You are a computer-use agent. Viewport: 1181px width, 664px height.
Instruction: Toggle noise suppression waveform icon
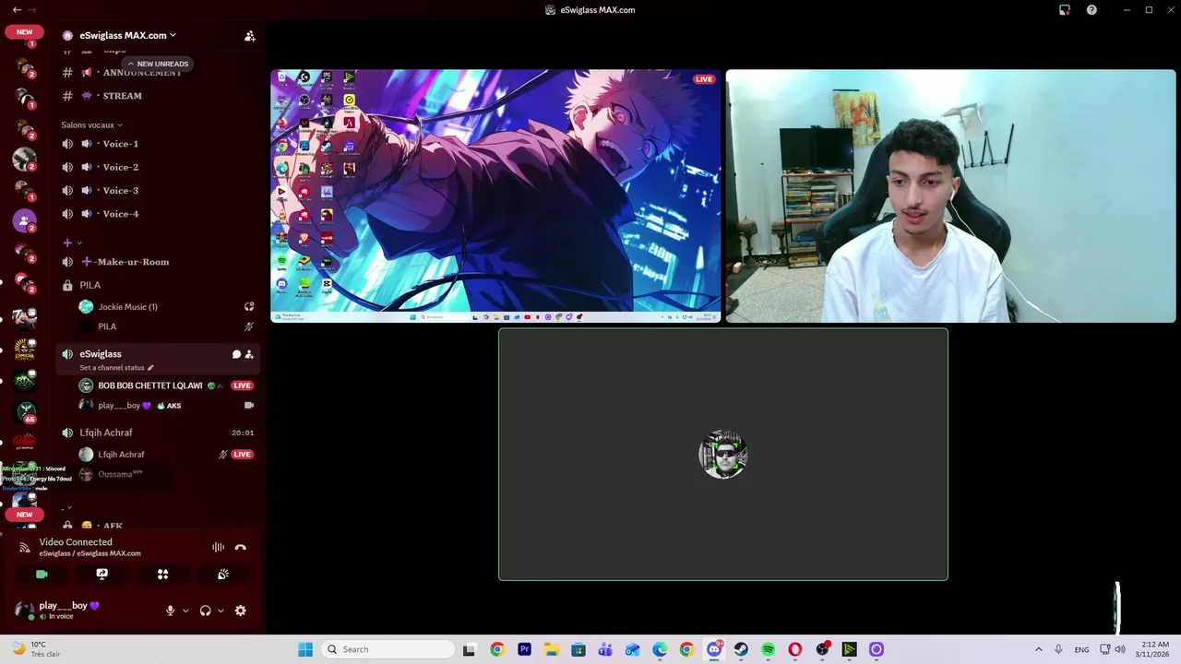[218, 547]
